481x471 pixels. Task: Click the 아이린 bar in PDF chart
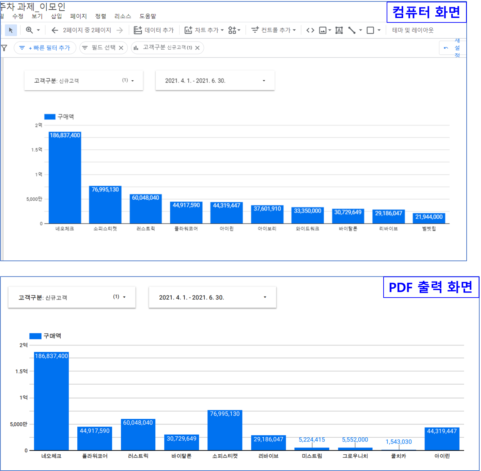442,439
